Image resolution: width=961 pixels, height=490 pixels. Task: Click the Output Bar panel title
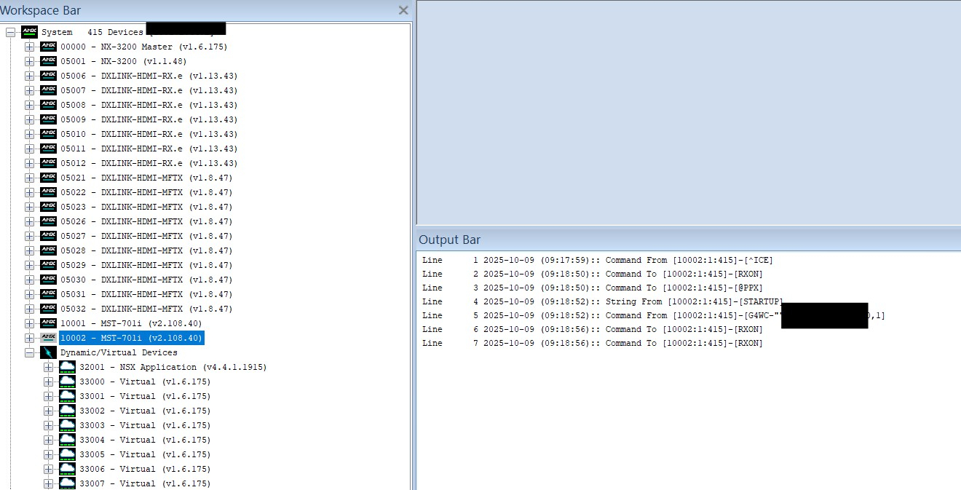click(x=449, y=240)
